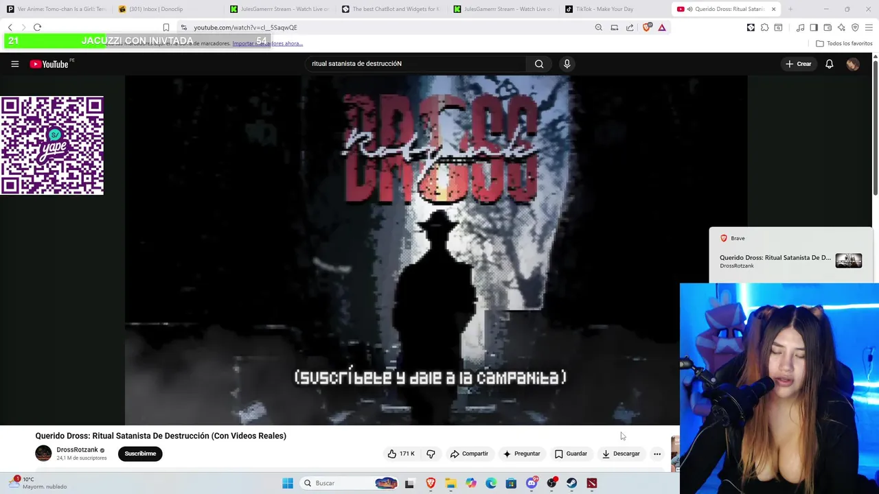Like the video with 171 K likes
Image resolution: width=879 pixels, height=494 pixels.
402,454
